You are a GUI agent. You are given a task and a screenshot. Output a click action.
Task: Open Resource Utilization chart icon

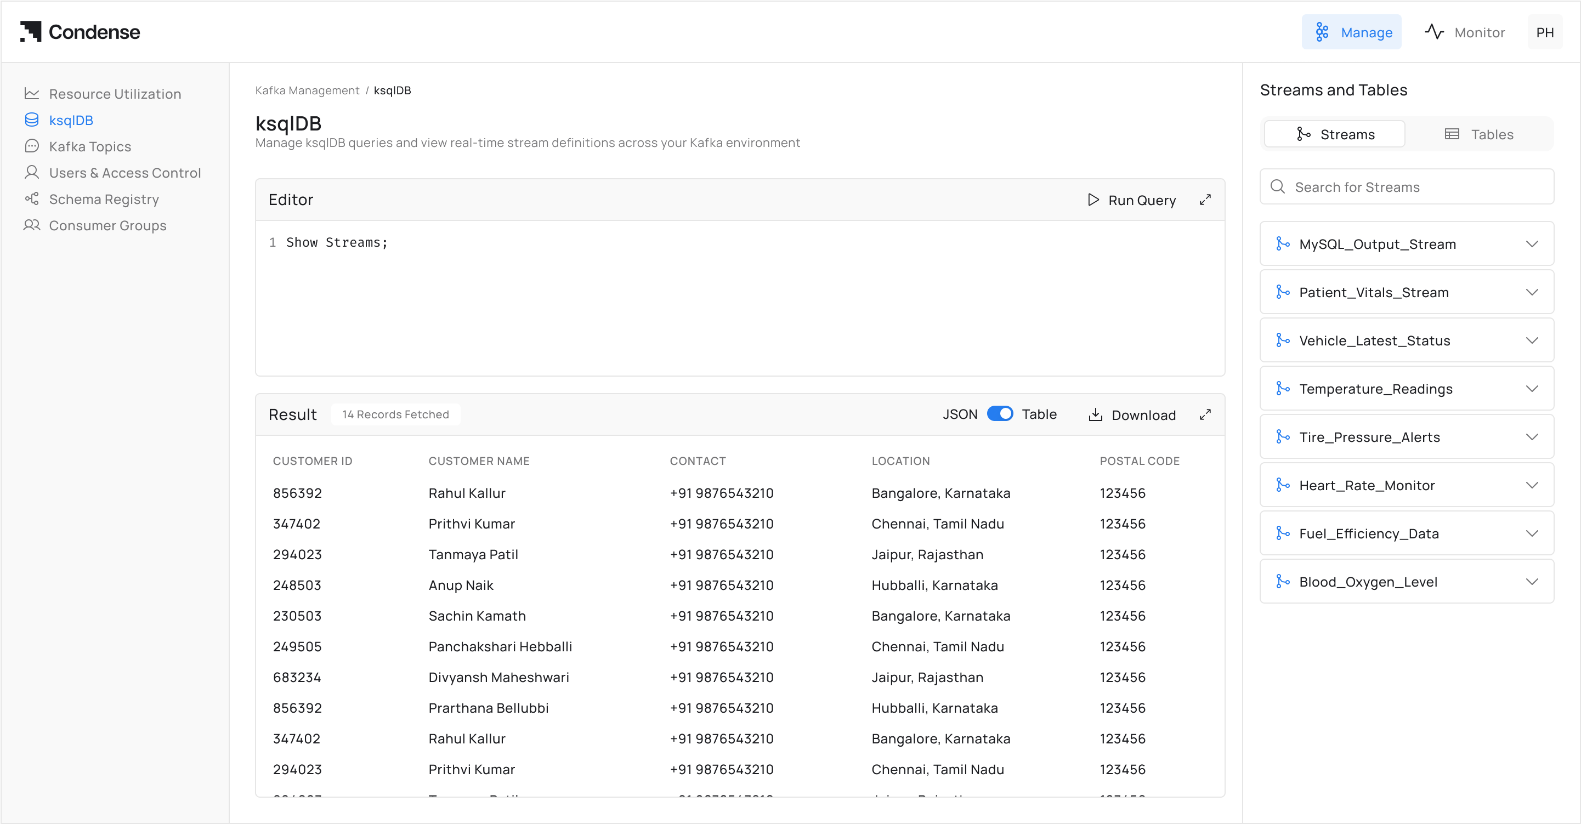(x=32, y=94)
